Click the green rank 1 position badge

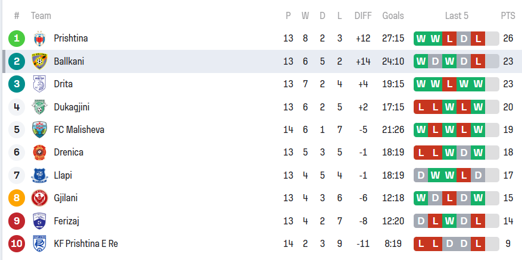coord(17,39)
